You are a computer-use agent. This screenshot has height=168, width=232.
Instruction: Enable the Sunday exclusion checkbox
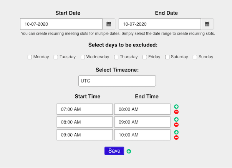click(195, 57)
